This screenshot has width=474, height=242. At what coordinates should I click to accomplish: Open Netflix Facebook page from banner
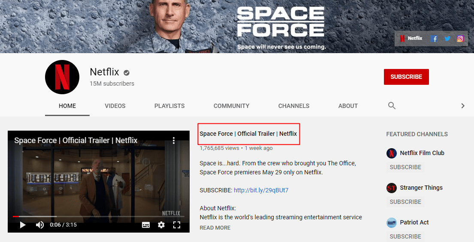click(x=434, y=39)
